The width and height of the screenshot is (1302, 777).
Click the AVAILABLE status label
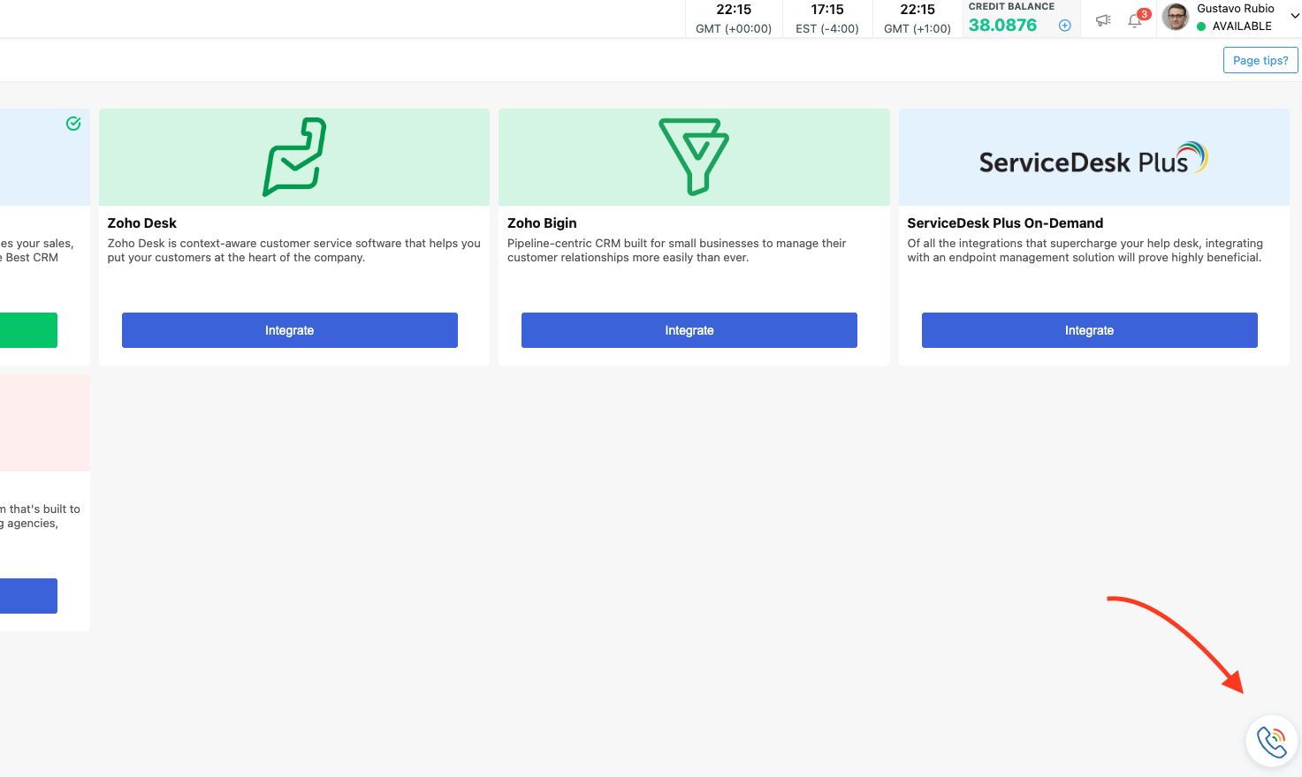1242,26
